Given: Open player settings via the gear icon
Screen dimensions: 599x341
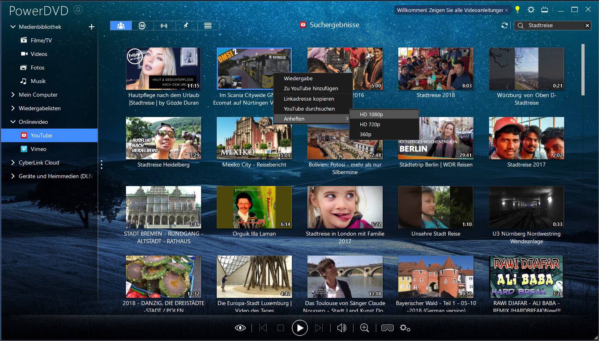Looking at the screenshot, I should (404, 327).
